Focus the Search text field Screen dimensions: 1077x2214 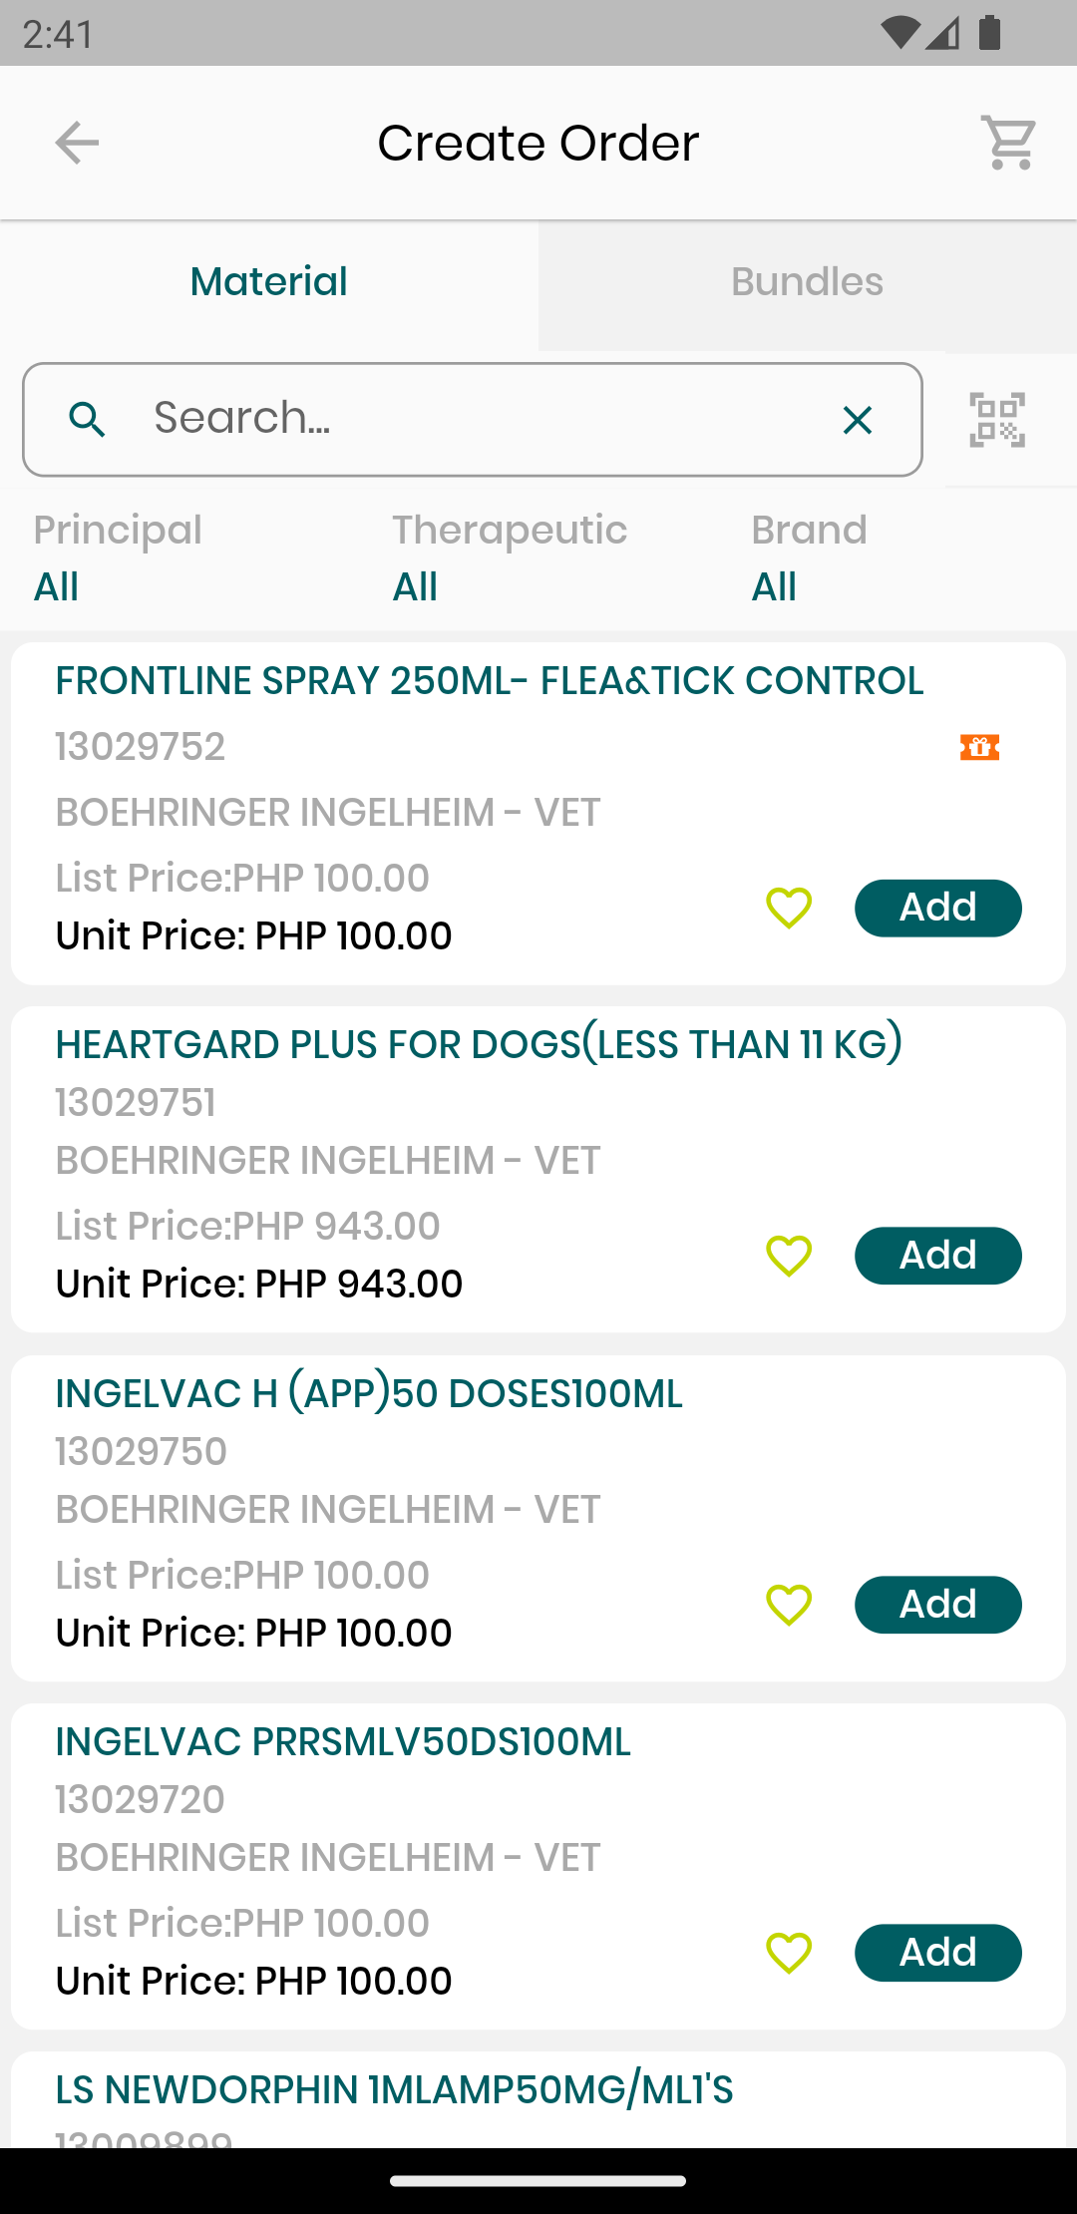click(479, 420)
